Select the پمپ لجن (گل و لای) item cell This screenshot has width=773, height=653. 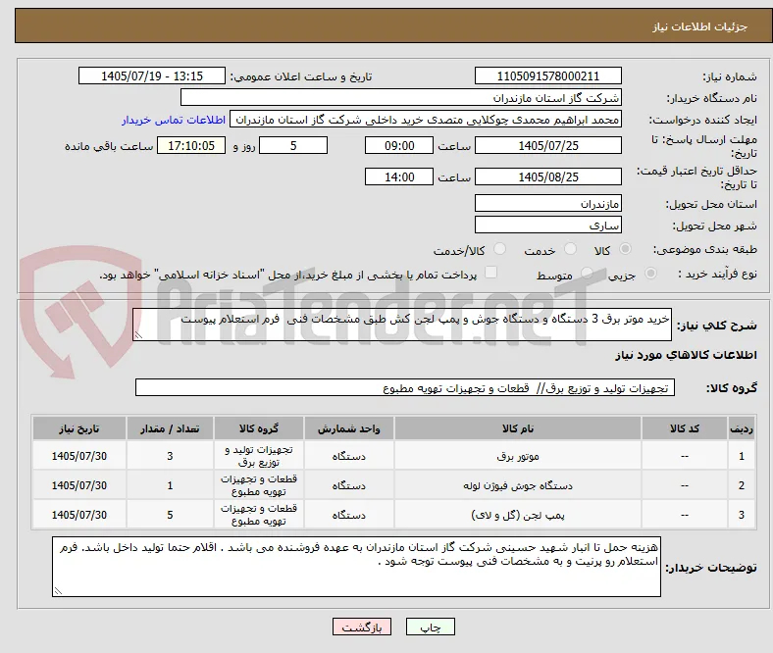point(518,515)
